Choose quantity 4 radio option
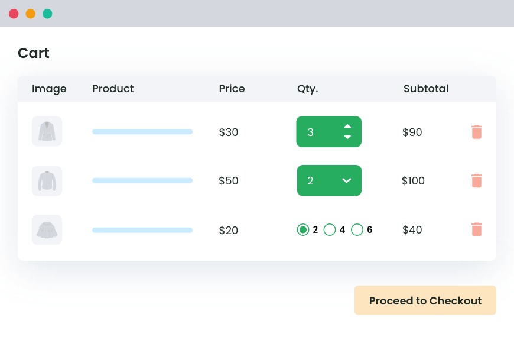This screenshot has height=337, width=514. point(330,229)
